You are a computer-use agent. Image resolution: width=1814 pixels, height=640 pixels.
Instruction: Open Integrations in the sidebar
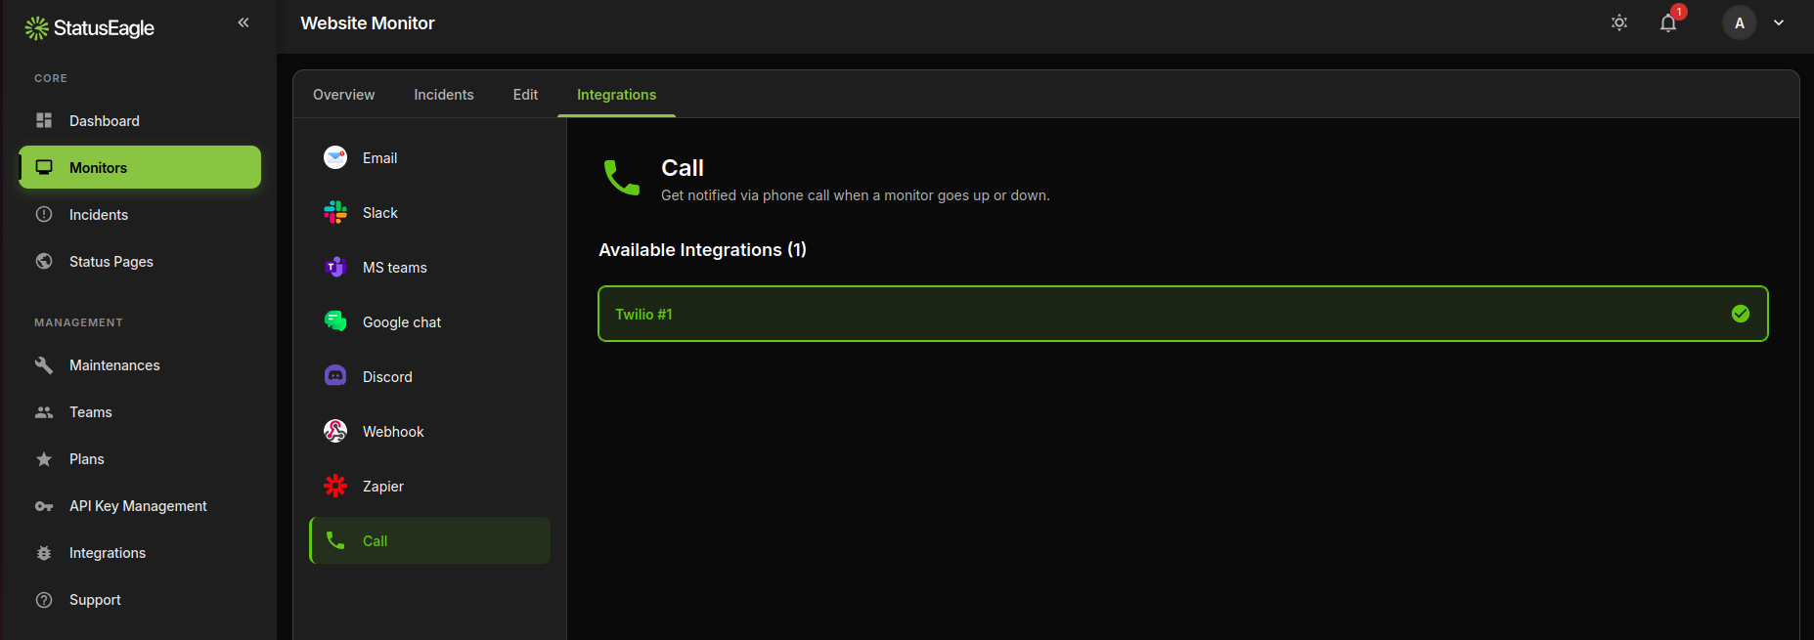point(140,552)
